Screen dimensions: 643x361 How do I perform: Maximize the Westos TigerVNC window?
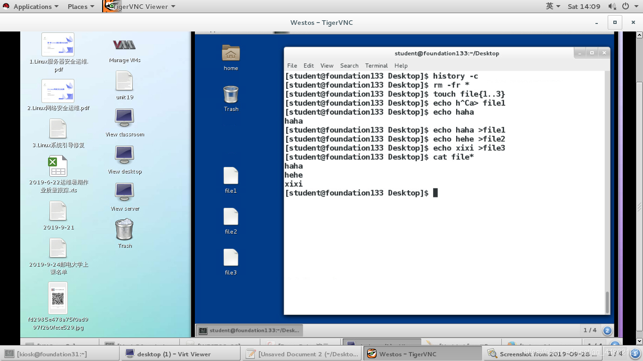(x=614, y=22)
